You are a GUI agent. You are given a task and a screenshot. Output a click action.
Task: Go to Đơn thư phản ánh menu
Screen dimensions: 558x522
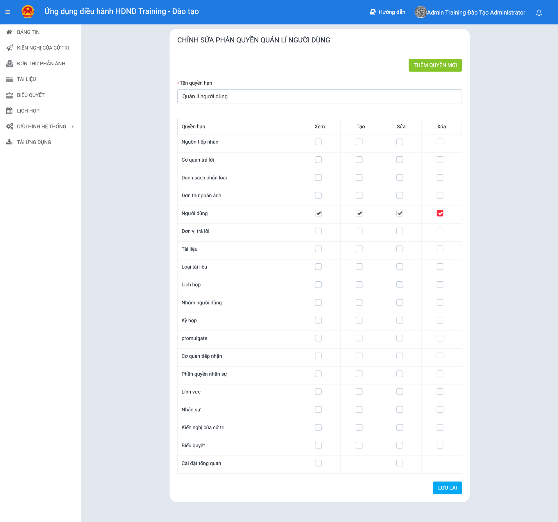click(x=41, y=63)
